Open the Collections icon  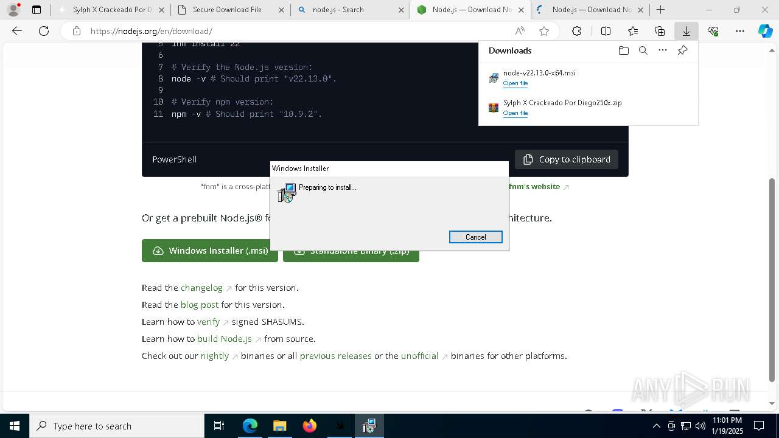660,31
